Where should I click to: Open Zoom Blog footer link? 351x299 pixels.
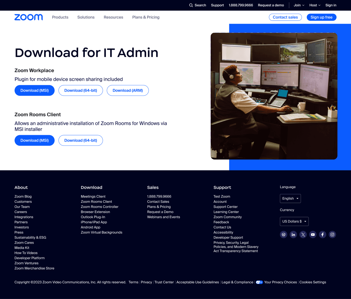point(23,197)
